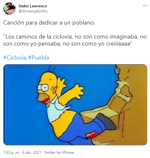Open the three-dot more options menu
This screenshot has height=158, width=150.
coord(145,5)
